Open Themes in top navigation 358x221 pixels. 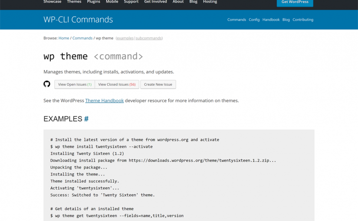tap(74, 2)
